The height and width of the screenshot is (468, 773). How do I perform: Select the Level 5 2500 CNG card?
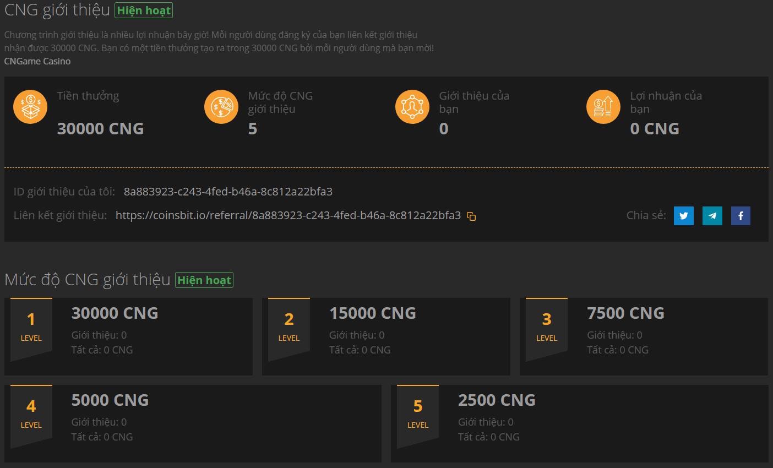point(579,423)
